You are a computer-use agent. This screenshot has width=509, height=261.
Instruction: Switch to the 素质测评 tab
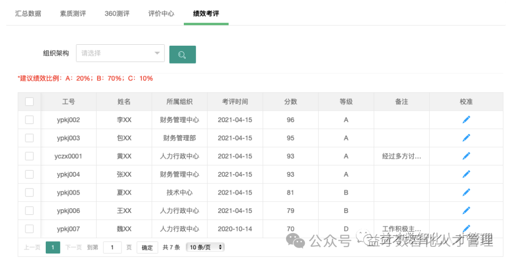click(73, 14)
